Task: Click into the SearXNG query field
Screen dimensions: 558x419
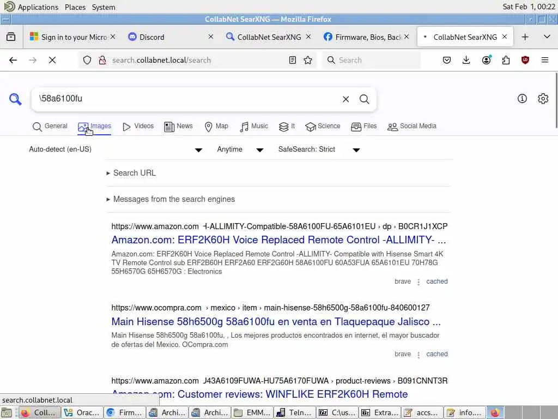Action: click(x=185, y=99)
